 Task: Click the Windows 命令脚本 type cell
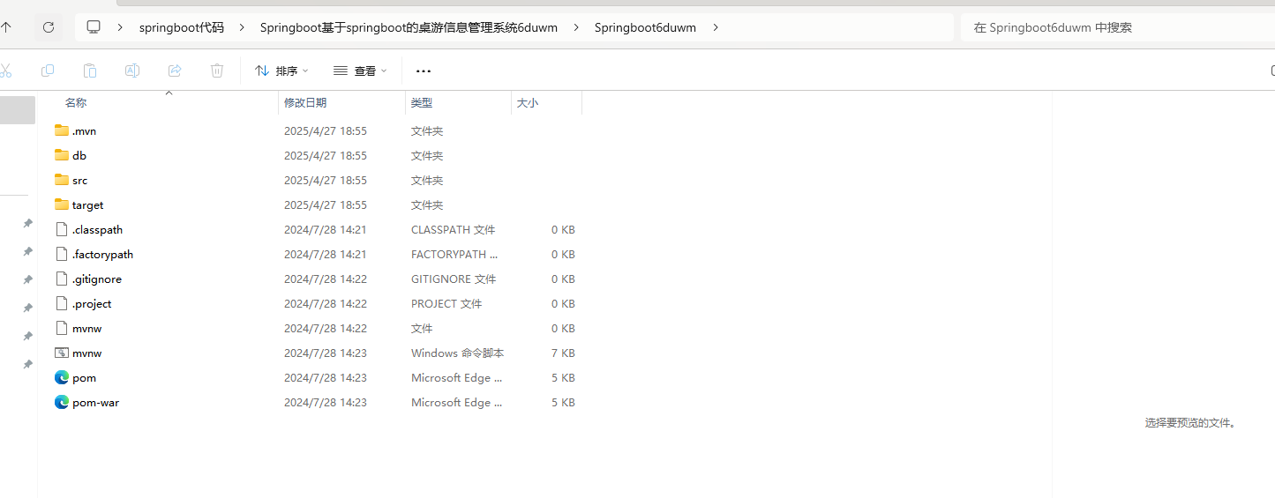point(457,353)
